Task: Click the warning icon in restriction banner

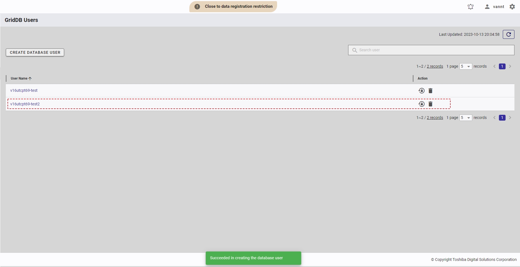Action: point(197,7)
